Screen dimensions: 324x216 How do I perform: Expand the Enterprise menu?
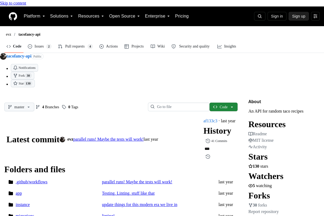click(157, 16)
